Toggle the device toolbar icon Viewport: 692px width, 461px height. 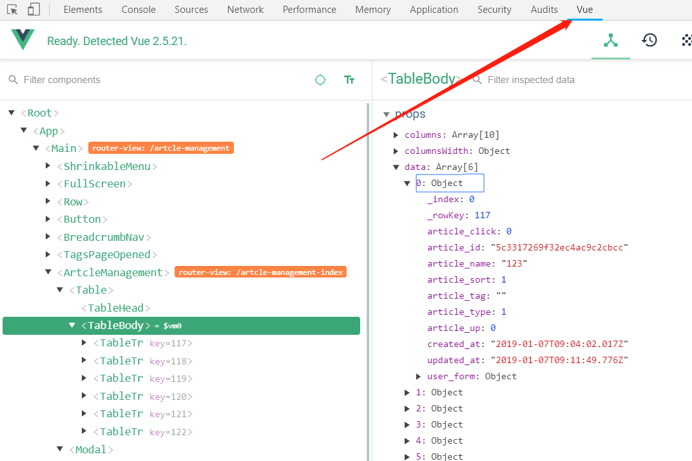point(34,9)
